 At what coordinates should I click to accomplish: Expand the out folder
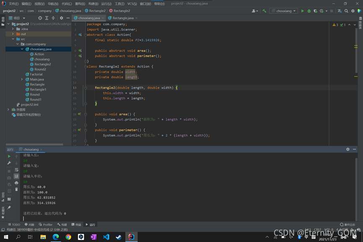click(x=13, y=34)
